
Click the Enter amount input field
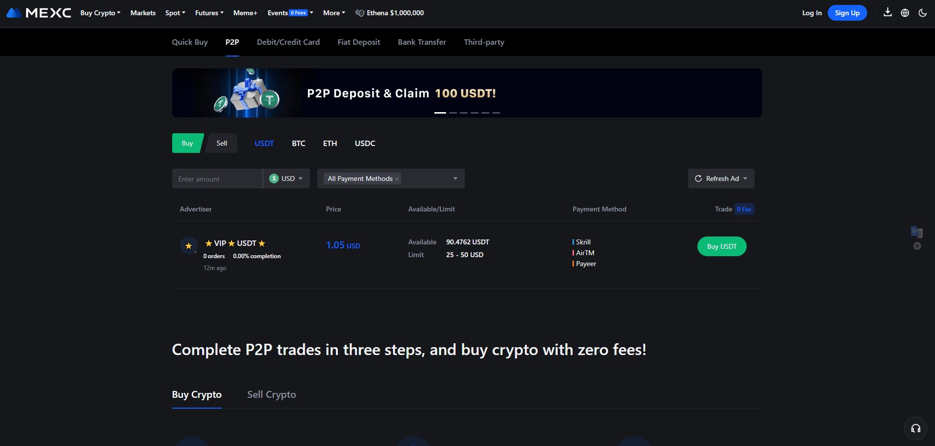tap(217, 179)
